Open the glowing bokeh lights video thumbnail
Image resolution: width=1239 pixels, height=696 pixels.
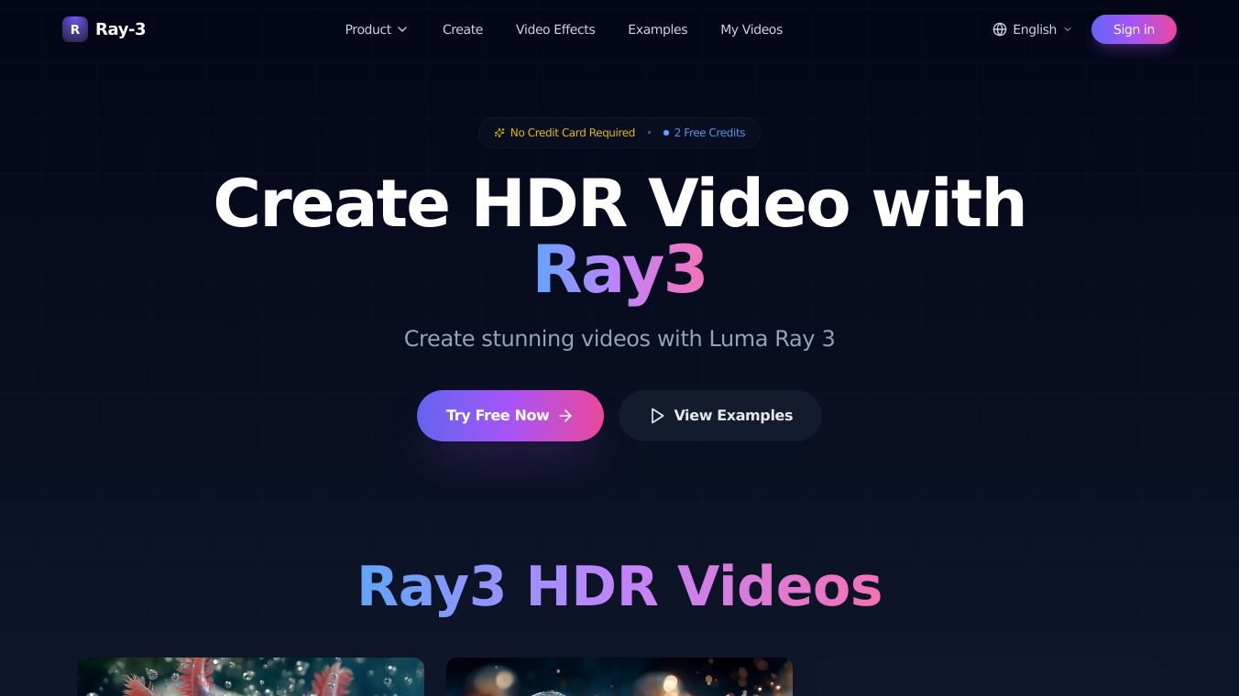click(619, 677)
